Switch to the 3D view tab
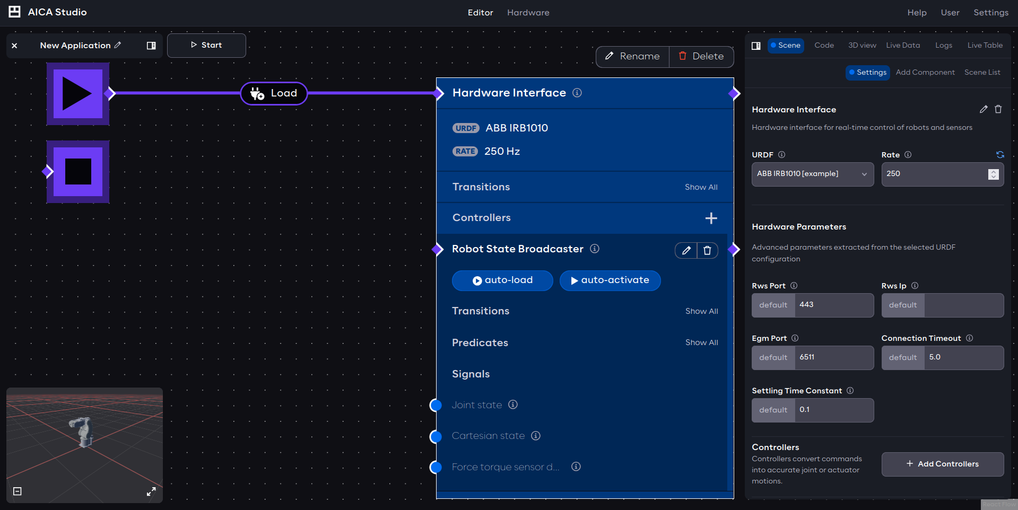Screen dimensions: 1018x510 coord(862,46)
